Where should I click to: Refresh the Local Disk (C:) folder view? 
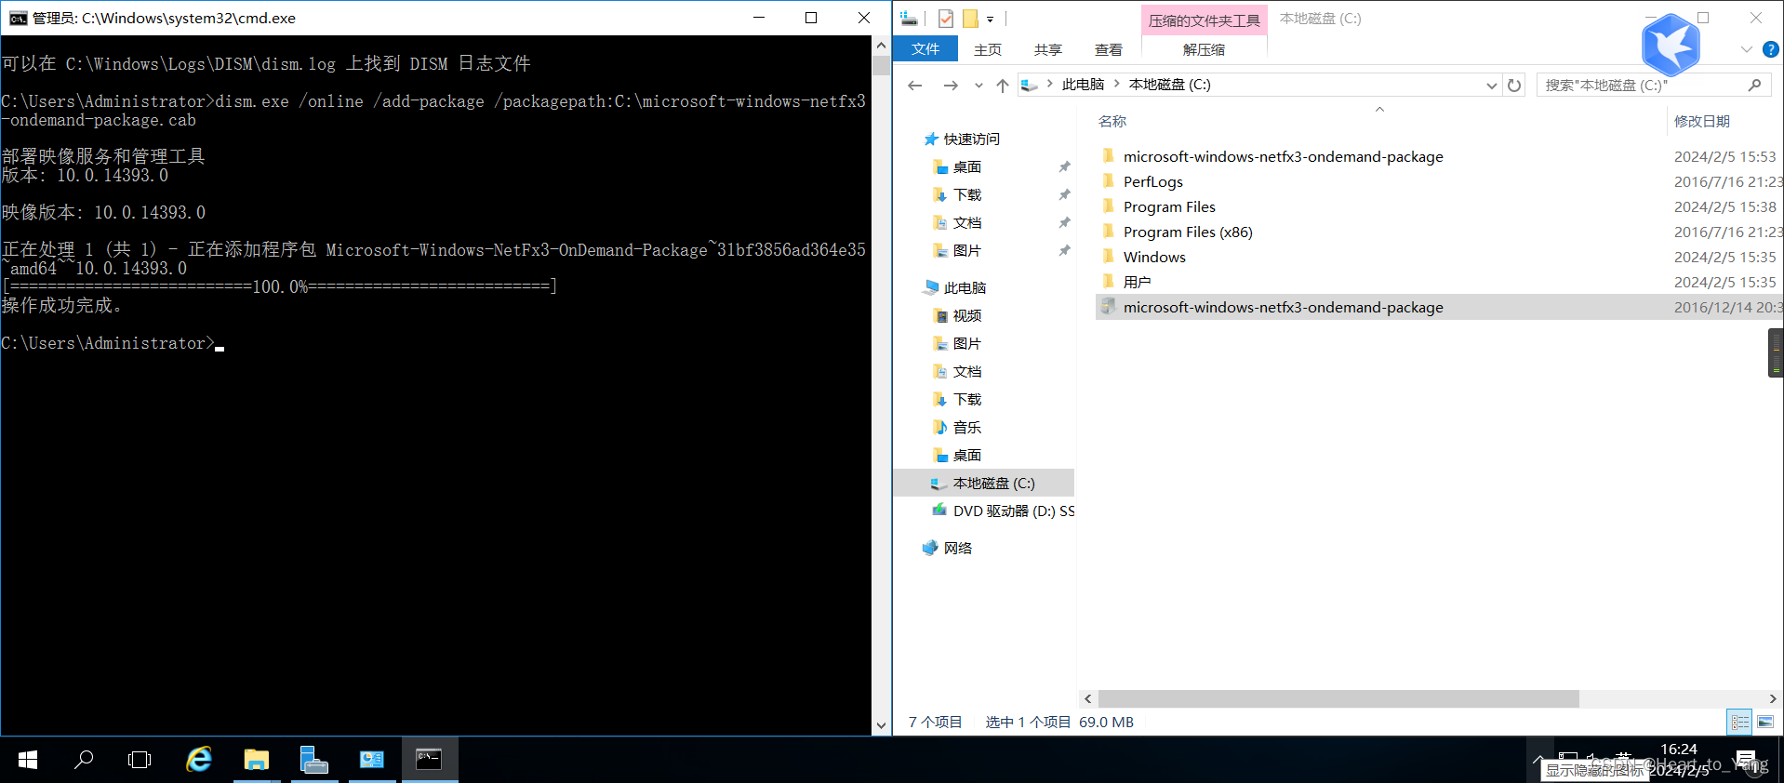click(x=1514, y=86)
